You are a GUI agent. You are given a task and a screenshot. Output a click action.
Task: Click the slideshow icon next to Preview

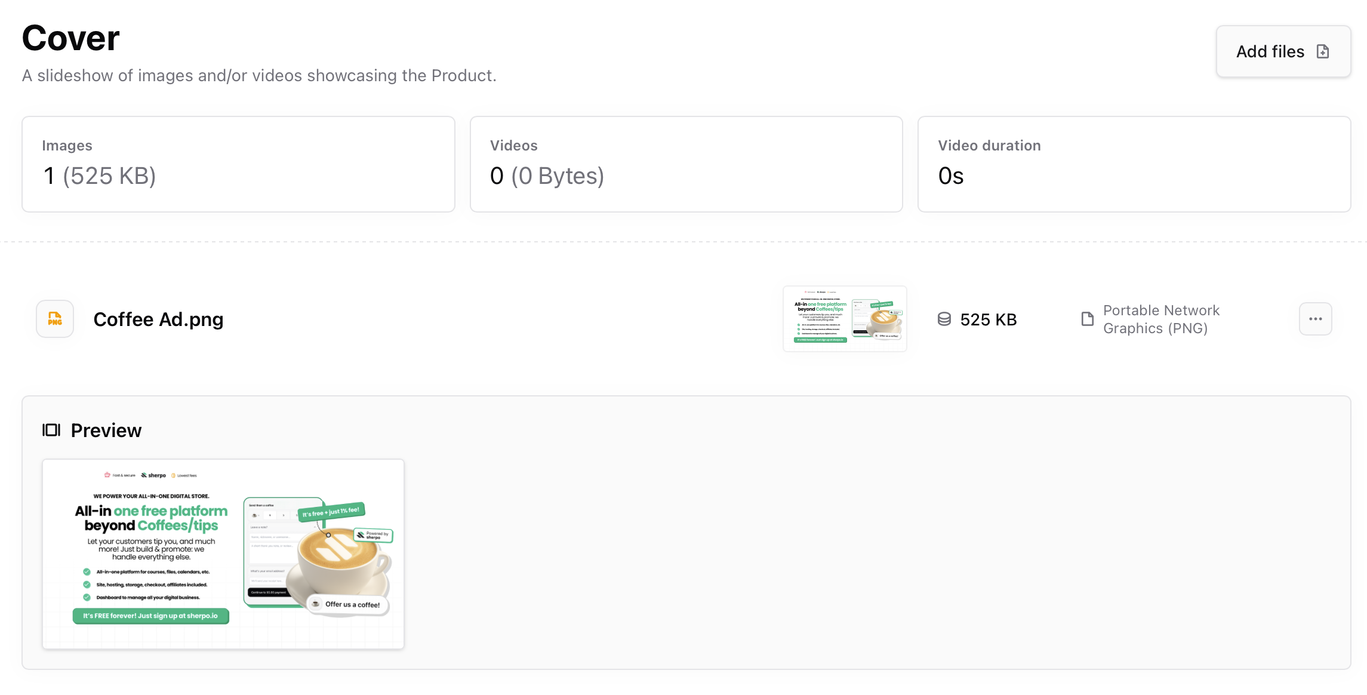coord(51,430)
